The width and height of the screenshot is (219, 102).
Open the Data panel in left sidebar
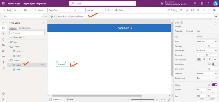(4, 39)
